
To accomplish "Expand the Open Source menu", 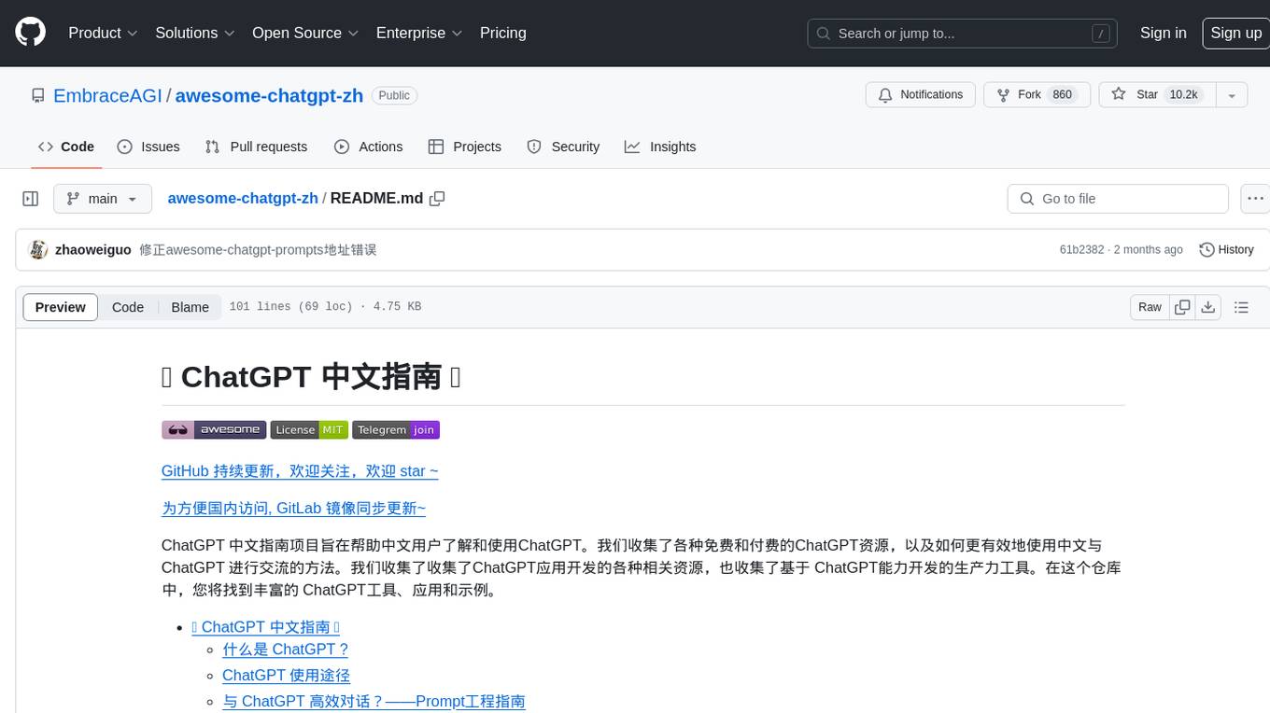I will (305, 33).
